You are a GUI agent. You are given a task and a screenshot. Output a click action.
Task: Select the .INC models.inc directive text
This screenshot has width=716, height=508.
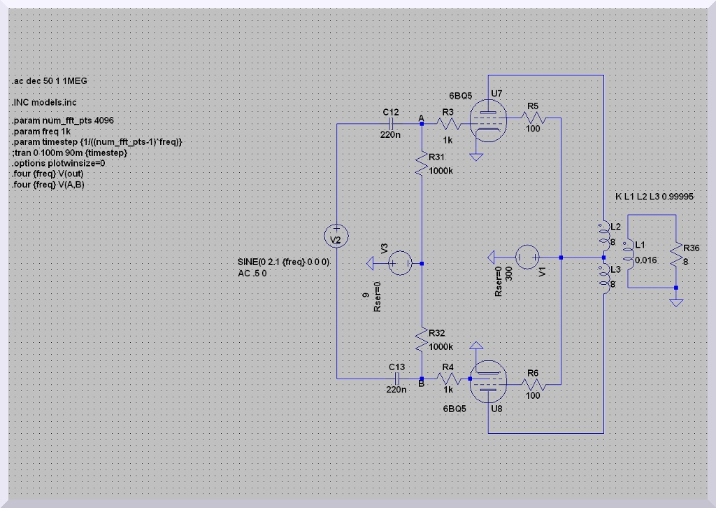pyautogui.click(x=44, y=102)
